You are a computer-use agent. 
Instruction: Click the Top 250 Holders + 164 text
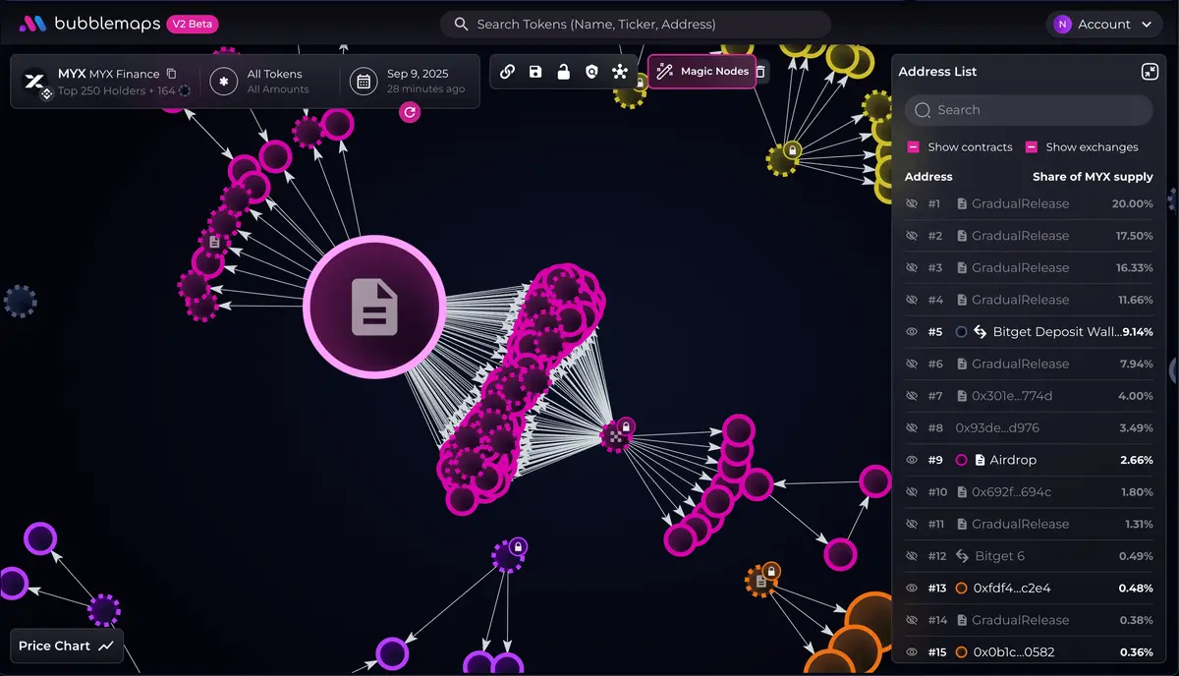(x=116, y=90)
